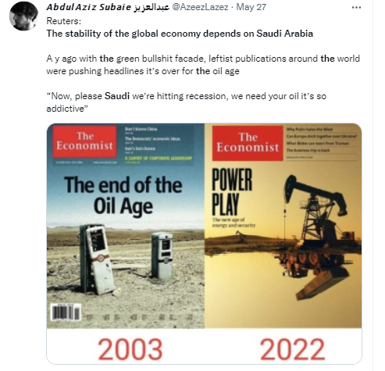Click the "POWER PLAY" headline text

(x=232, y=191)
